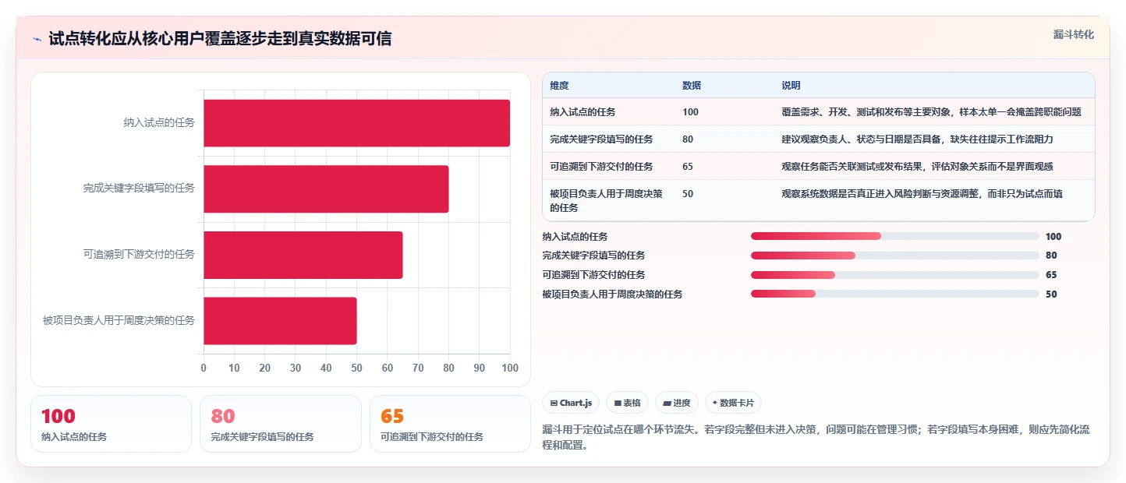Click the 完成关键字段填写的任务 chart bar
Screen dimensions: 1126x483
tap(326, 189)
